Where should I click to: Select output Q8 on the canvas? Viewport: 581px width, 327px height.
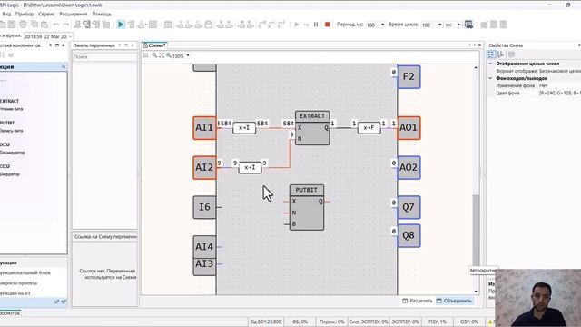pyautogui.click(x=409, y=236)
